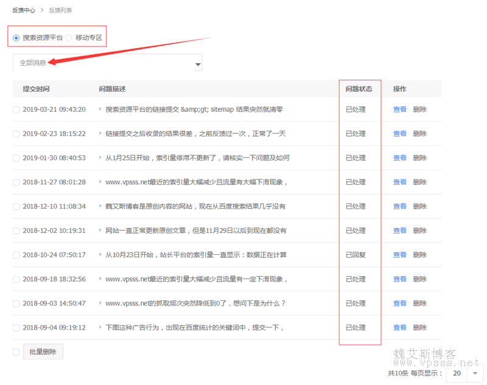Click 删除 for the 2018-09-18 feedback
The height and width of the screenshot is (385, 487).
click(419, 279)
